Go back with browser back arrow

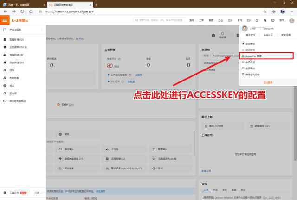coord(5,12)
